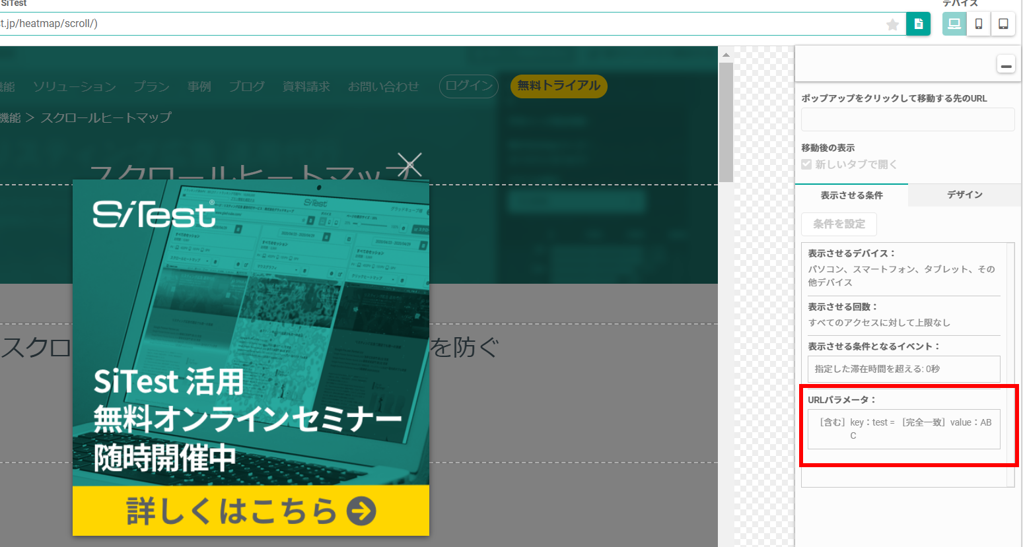Click the 表示させる回数 heading label
This screenshot has height=547, width=1023.
tap(843, 307)
